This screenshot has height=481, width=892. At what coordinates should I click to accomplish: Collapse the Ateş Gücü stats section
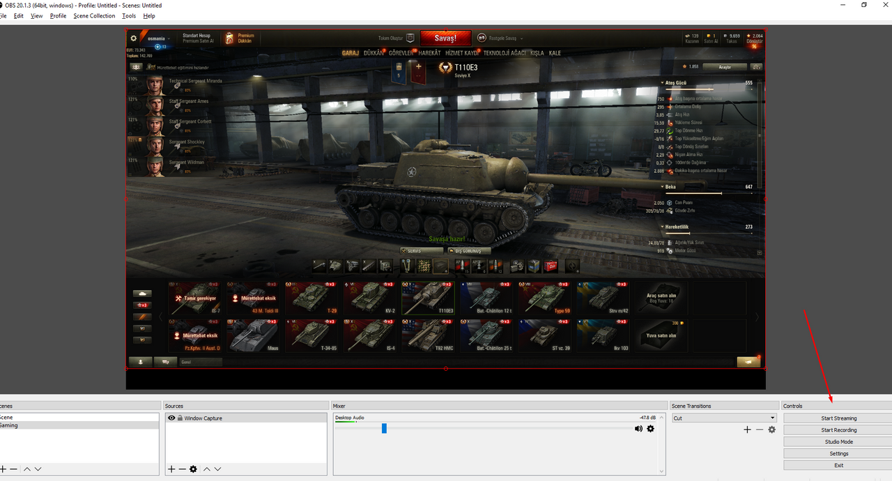click(662, 83)
